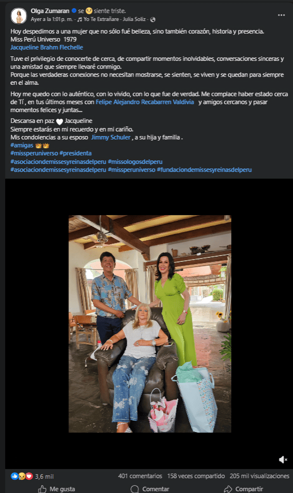The width and height of the screenshot is (293, 493).
Task: Open Olga Zumaran's profile picture
Action: click(18, 15)
